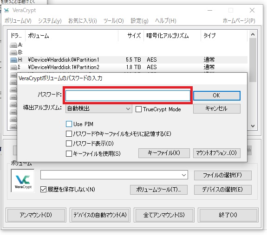Viewport: 267px width, 235px height.
Task: Click the H: mounted drive icon
Action: tap(13, 60)
